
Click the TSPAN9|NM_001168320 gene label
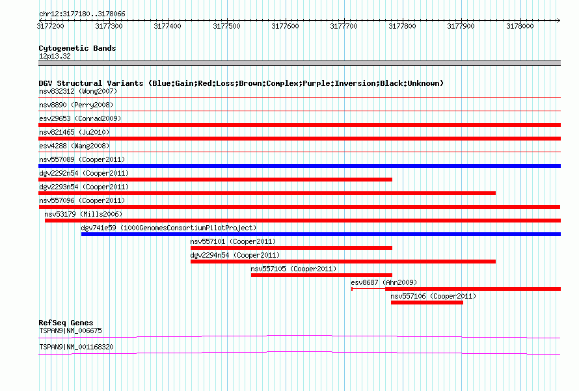pos(76,347)
